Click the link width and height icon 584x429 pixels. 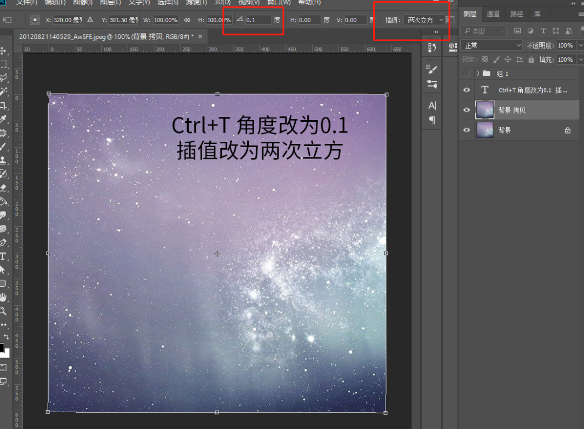click(188, 20)
